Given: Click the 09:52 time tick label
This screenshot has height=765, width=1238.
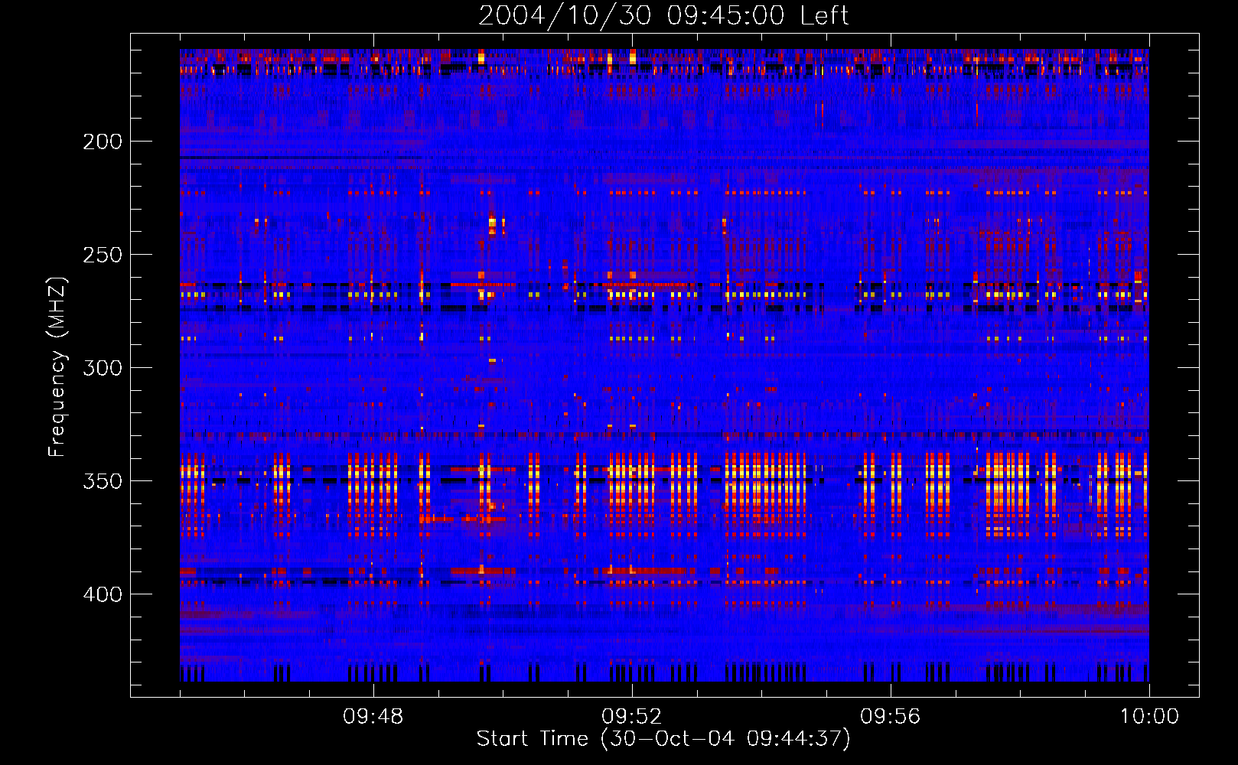Looking at the screenshot, I should point(632,717).
